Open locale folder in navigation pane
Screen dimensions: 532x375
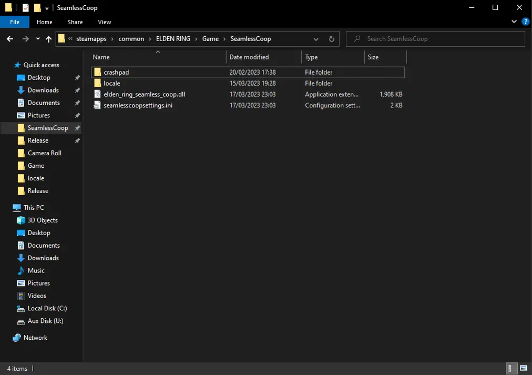(36, 178)
